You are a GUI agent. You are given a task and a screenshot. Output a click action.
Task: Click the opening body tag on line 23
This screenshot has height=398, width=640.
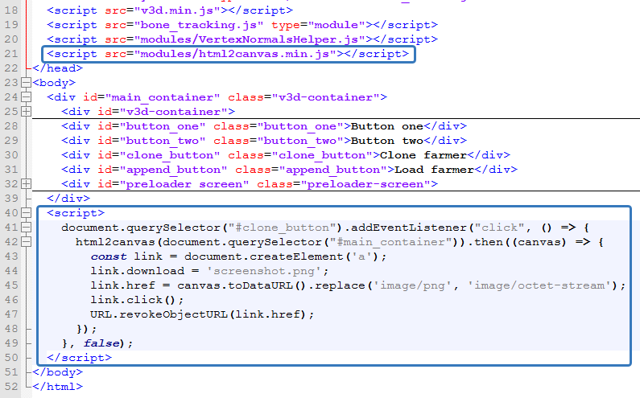click(x=54, y=83)
